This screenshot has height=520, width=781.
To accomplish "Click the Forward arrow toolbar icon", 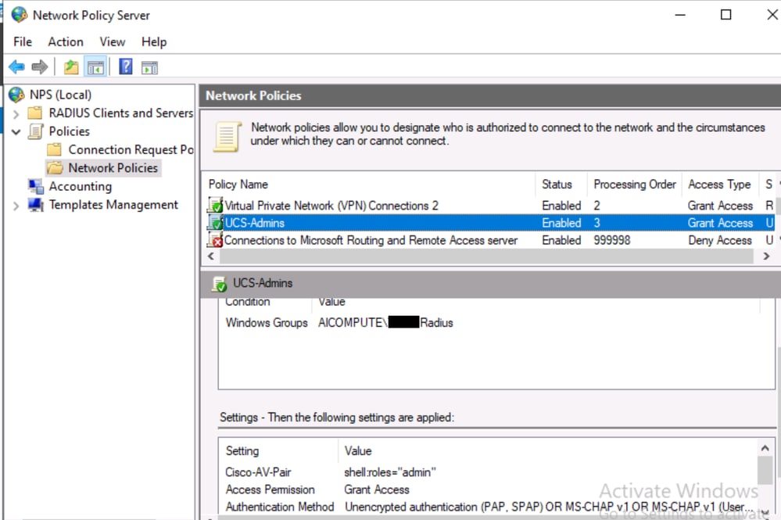I will (39, 66).
